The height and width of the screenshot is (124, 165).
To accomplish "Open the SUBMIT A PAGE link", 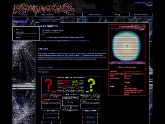I will click(x=146, y=3).
